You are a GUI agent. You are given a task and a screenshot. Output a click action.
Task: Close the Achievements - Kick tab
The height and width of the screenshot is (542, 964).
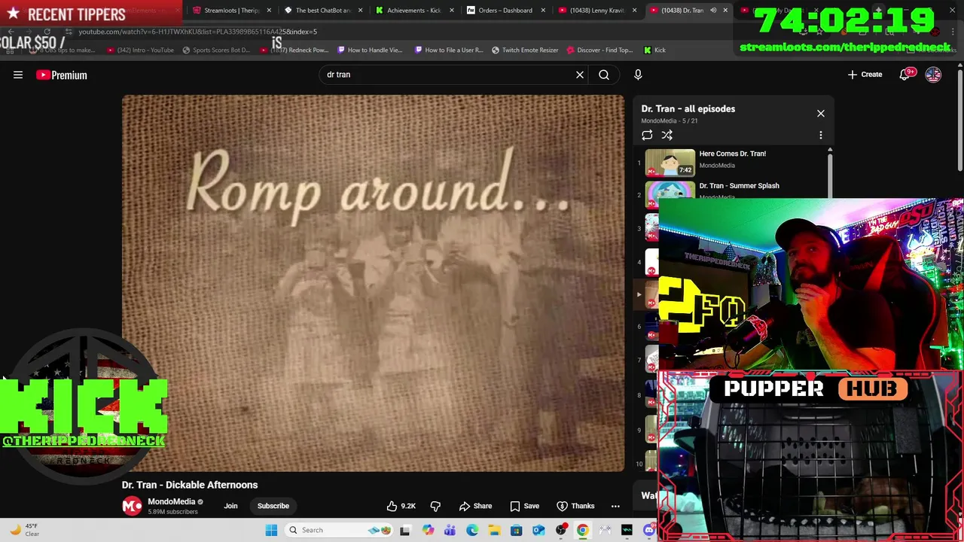pyautogui.click(x=452, y=11)
